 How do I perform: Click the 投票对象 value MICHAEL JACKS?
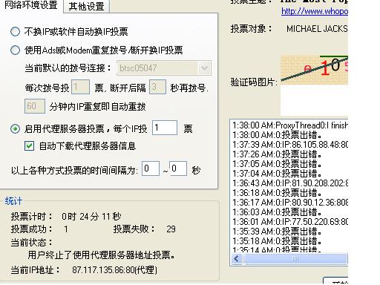317,29
